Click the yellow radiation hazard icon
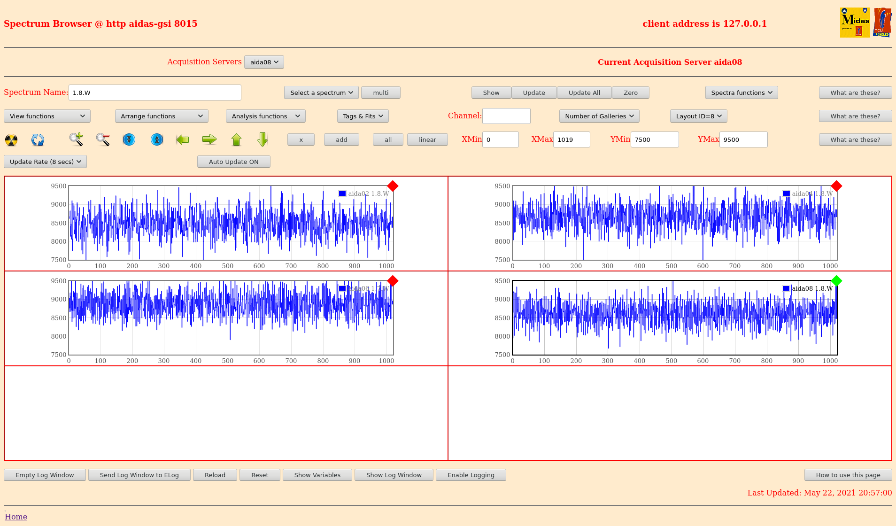Viewport: 896px width, 526px height. pyautogui.click(x=11, y=140)
